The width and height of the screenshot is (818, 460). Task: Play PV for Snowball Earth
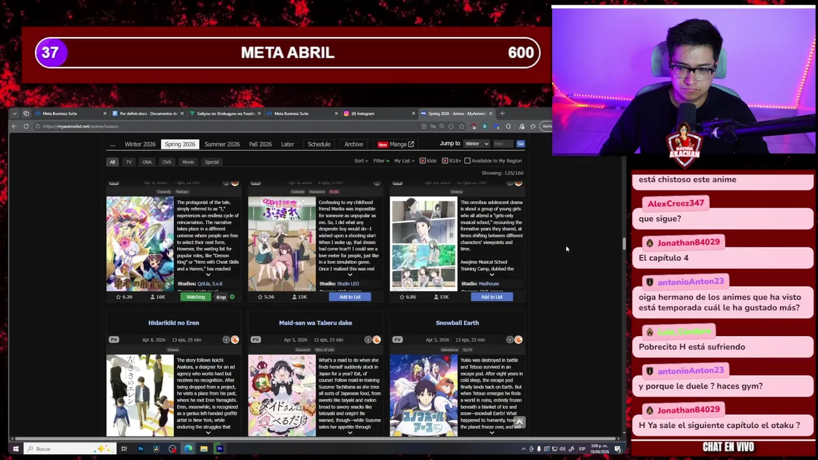(397, 340)
